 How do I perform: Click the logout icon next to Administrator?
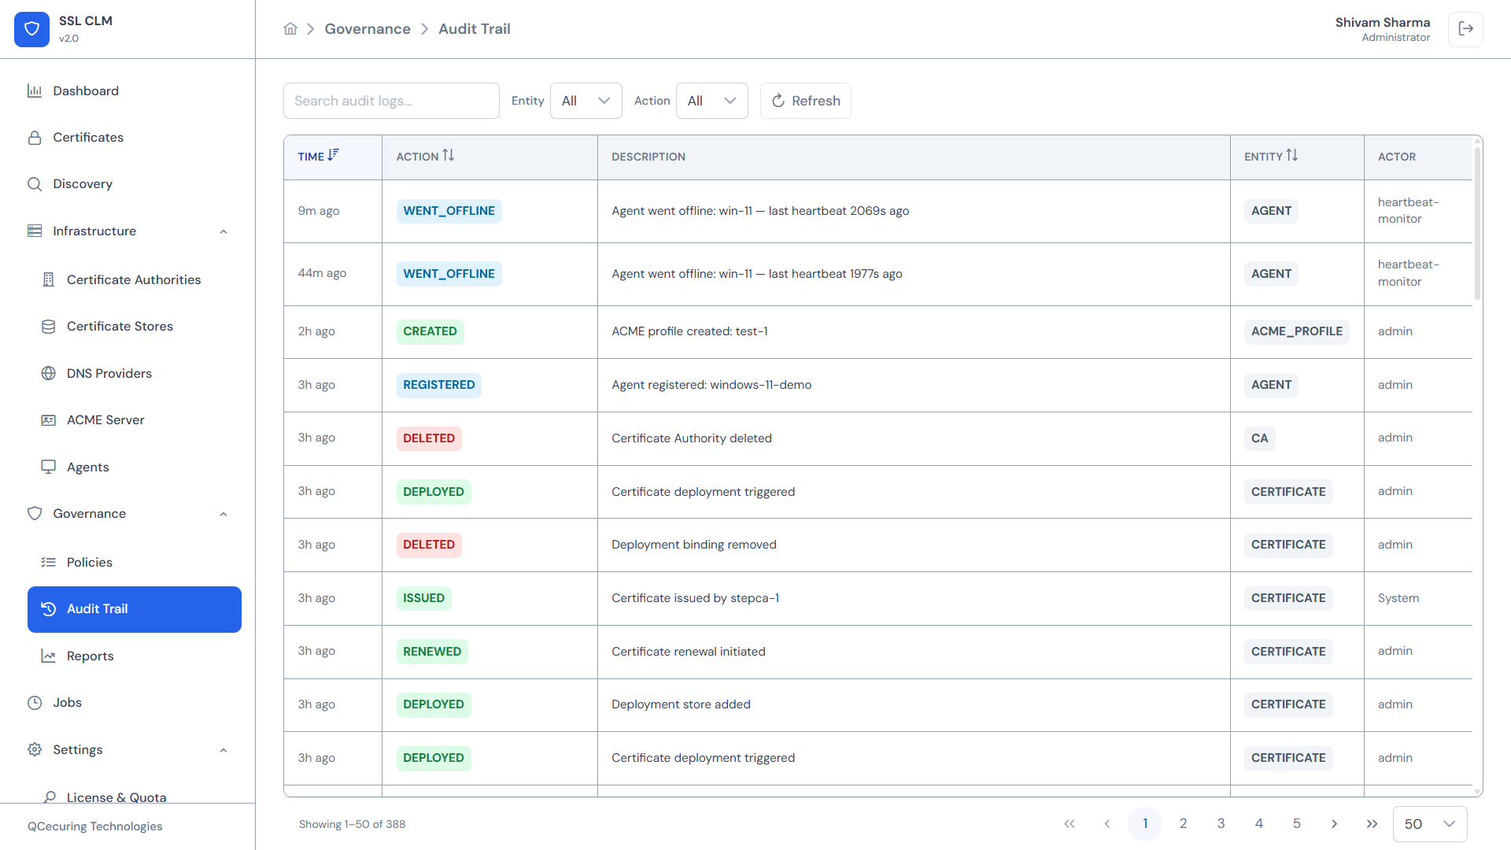[1465, 29]
